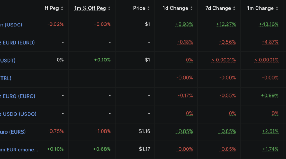Screen dimensions: 286x159
Task: Open the TBL token link
Action: (6, 78)
